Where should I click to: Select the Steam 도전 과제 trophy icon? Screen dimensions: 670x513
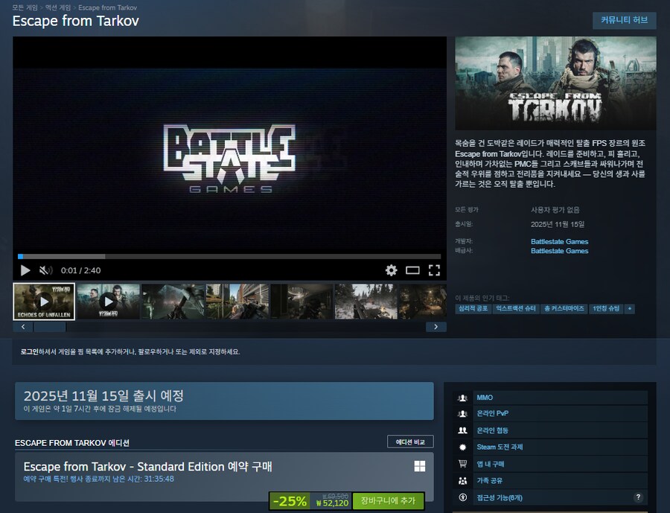point(462,447)
